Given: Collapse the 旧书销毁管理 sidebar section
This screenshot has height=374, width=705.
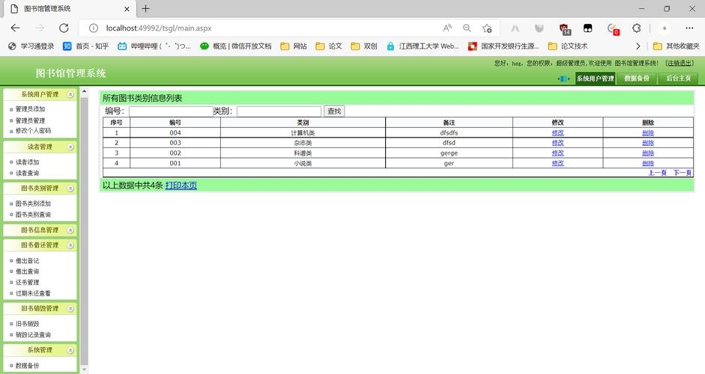Looking at the screenshot, I should tap(70, 308).
